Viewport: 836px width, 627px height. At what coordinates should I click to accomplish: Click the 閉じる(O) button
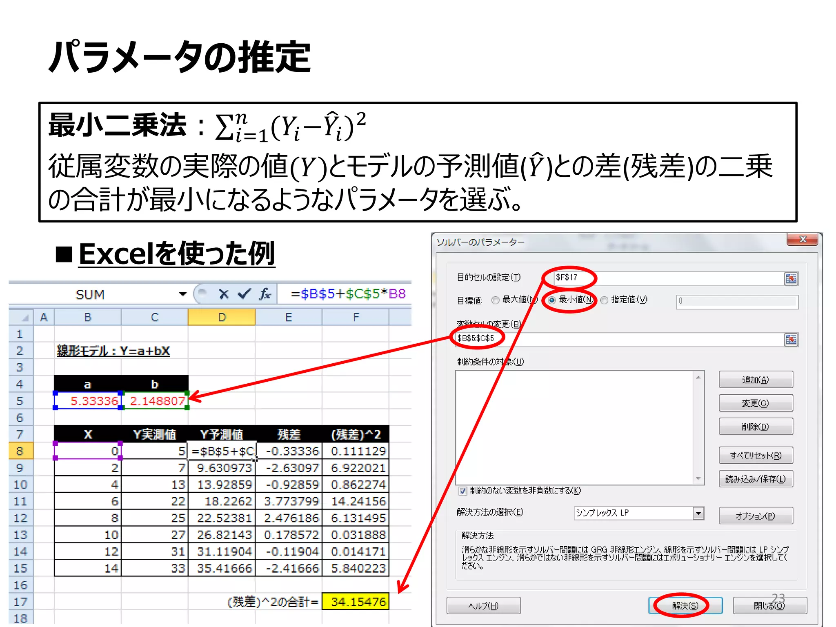click(769, 605)
